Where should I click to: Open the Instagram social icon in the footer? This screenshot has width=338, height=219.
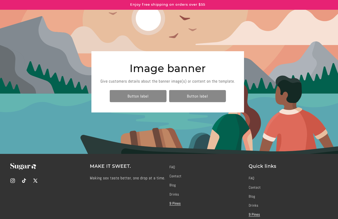click(13, 181)
